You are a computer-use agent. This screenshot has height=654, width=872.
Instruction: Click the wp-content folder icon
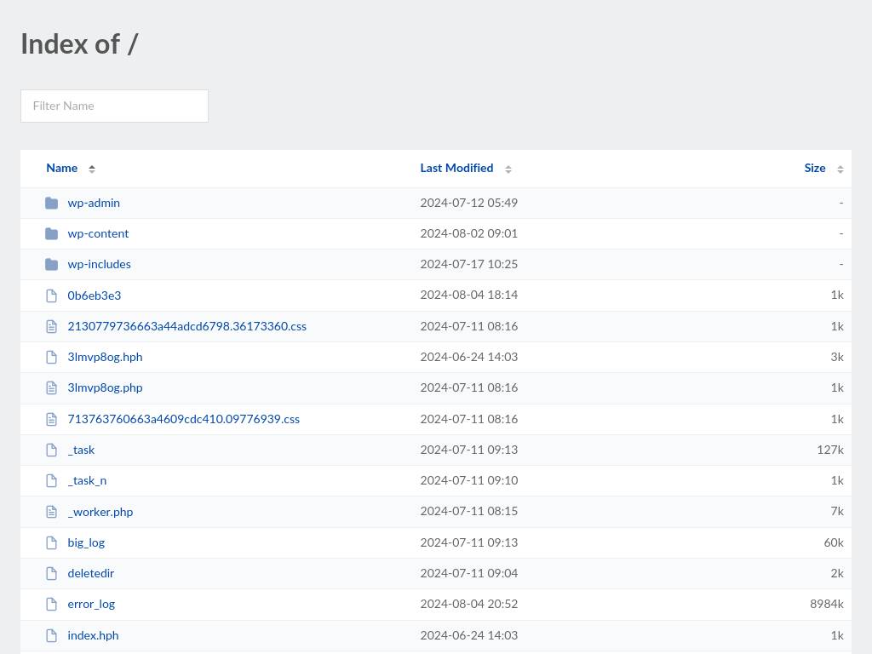point(52,233)
